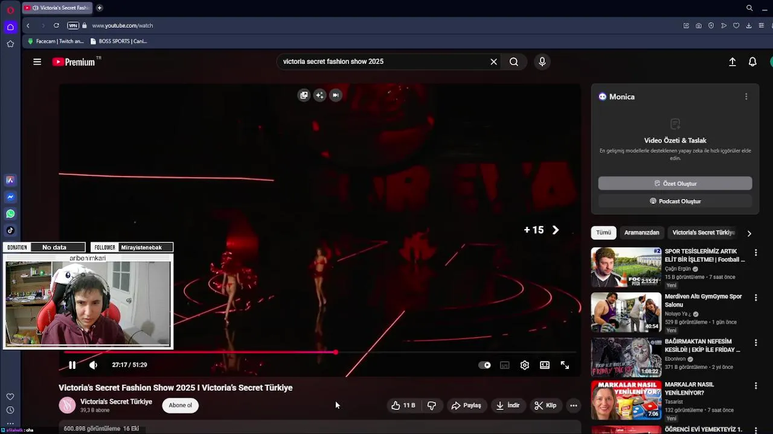Image resolution: width=773 pixels, height=434 pixels.
Task: Open the Çağrı Ergün channel link
Action: click(x=677, y=269)
